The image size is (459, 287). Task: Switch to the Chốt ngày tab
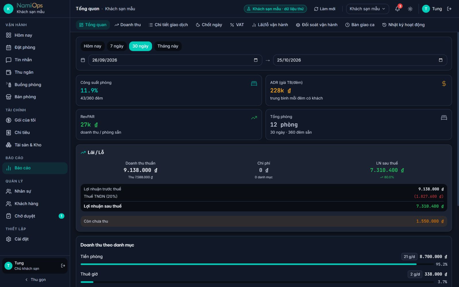(209, 25)
